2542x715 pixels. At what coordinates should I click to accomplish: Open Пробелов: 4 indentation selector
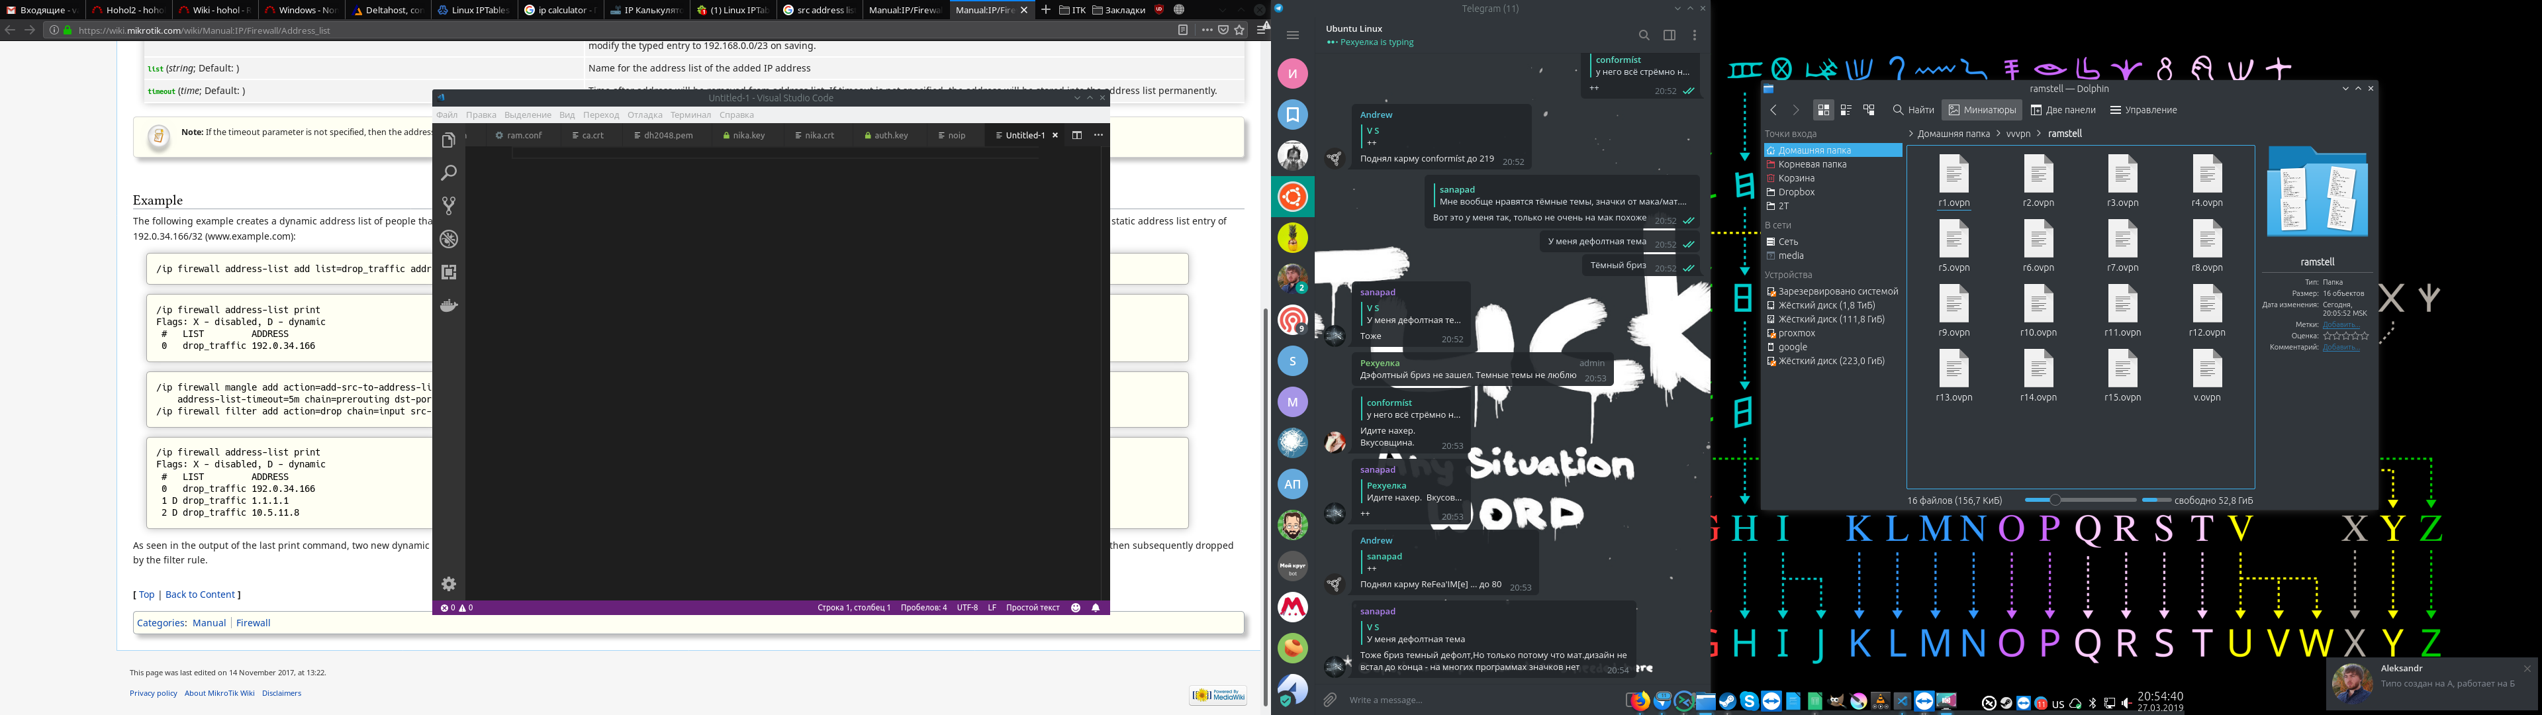click(923, 607)
